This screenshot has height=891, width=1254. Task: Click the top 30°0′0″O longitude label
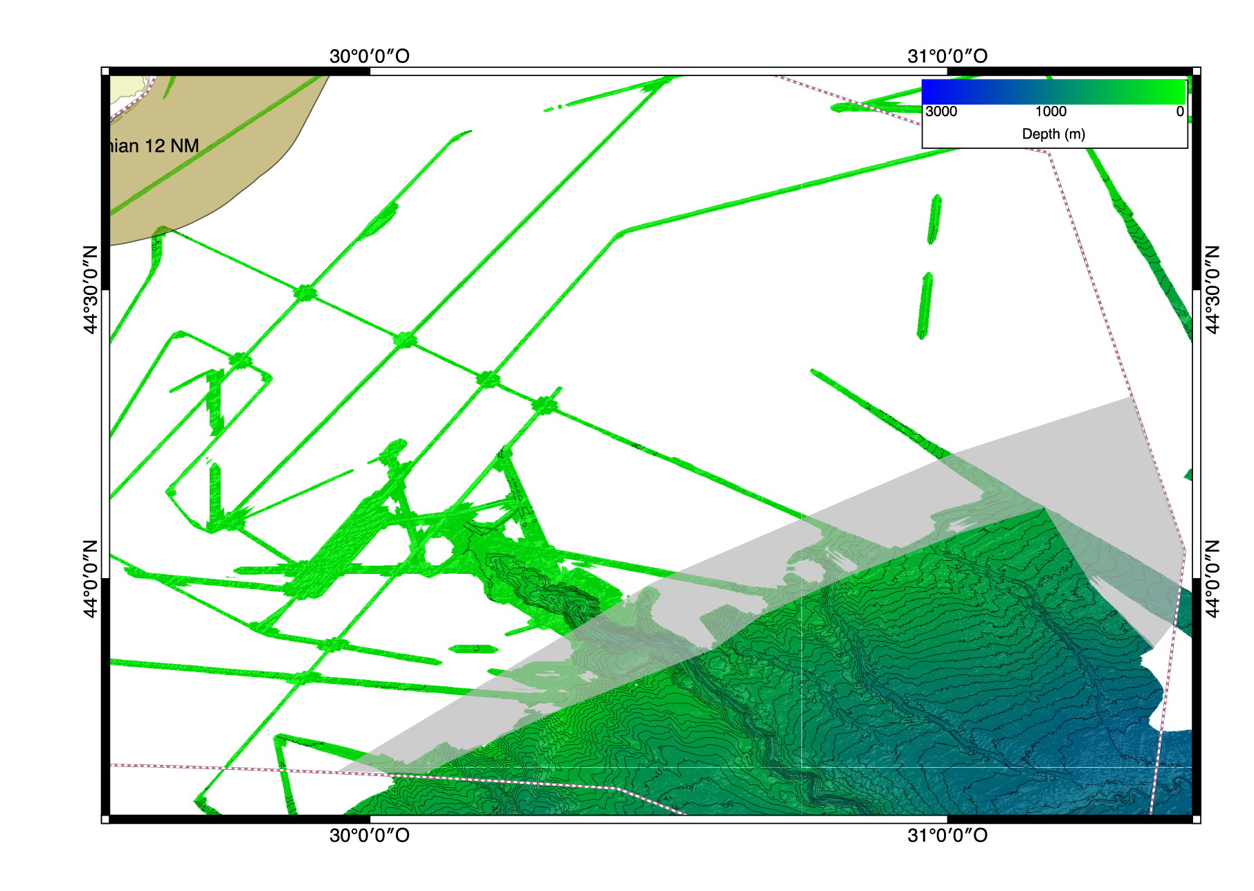coord(369,57)
